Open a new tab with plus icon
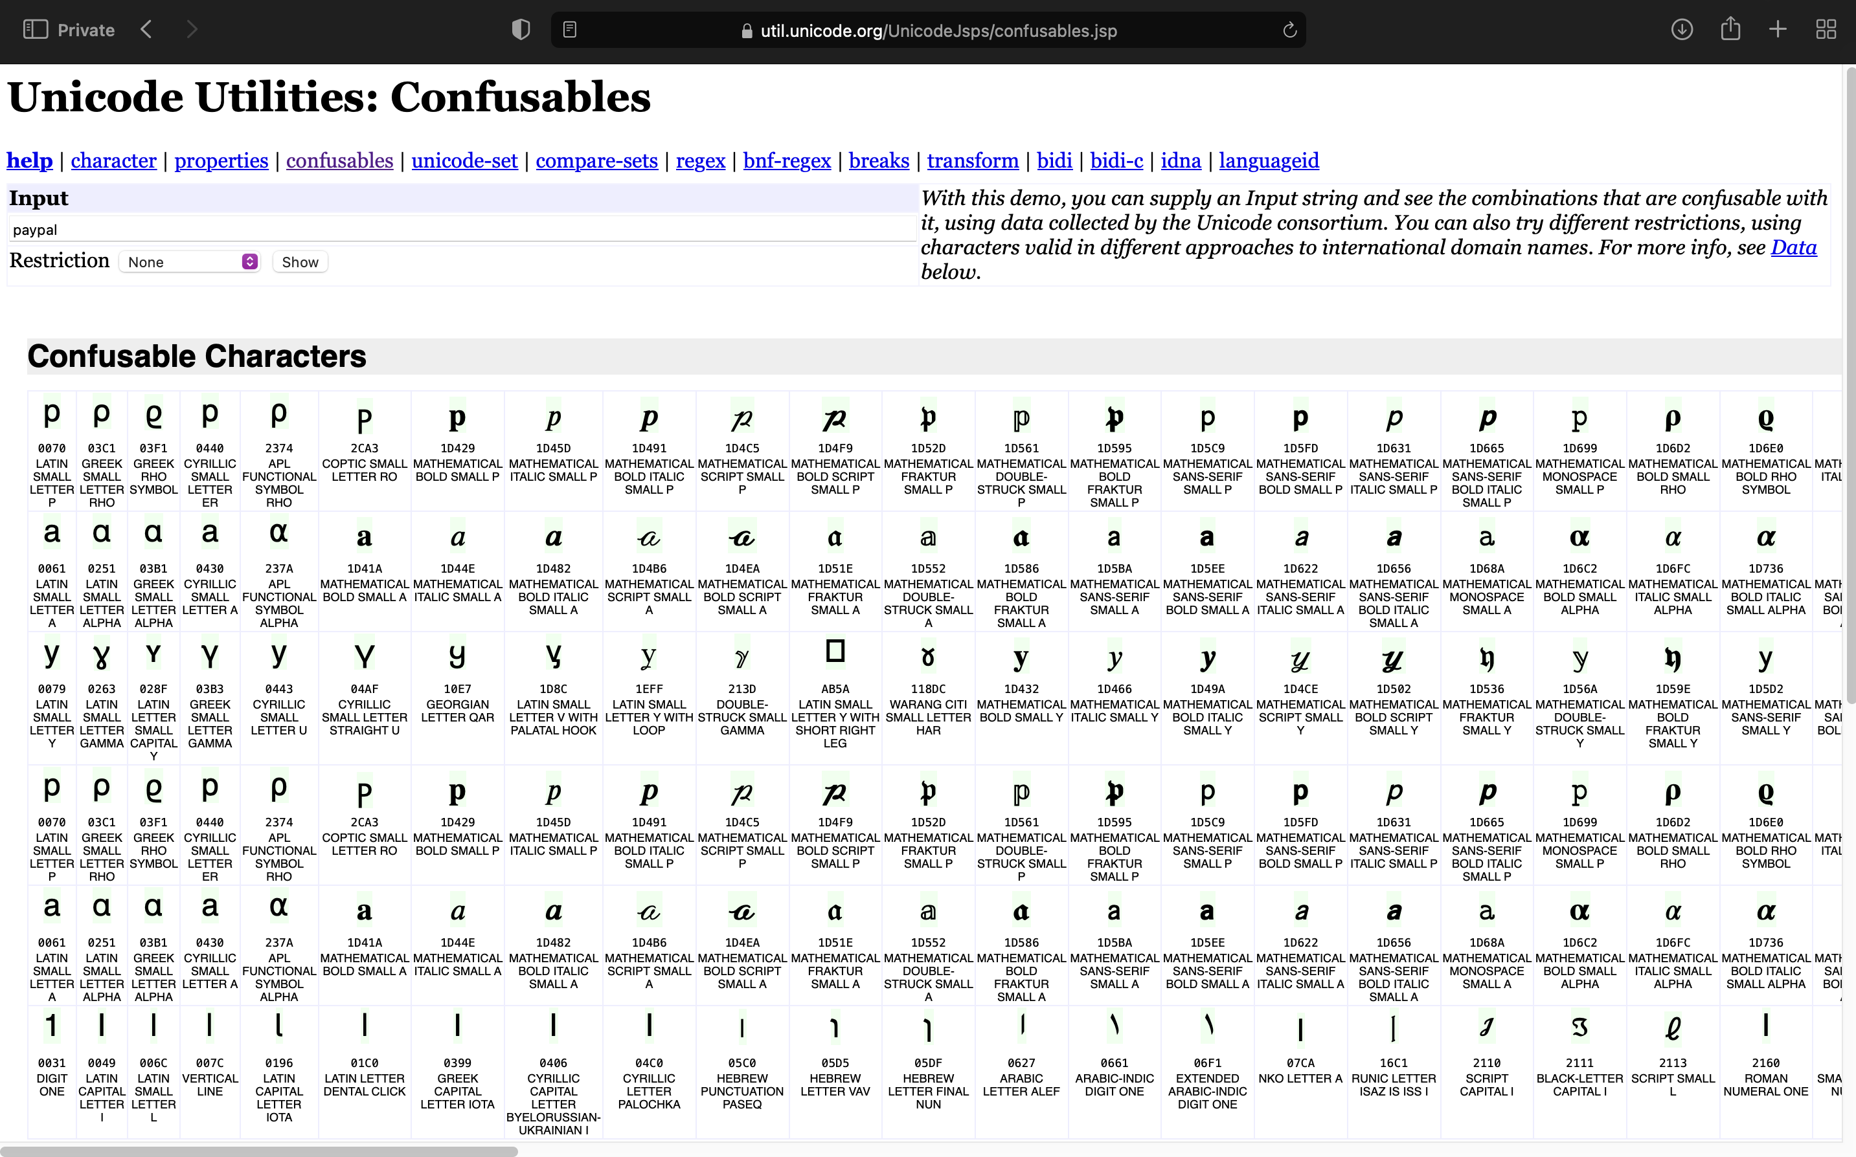1856x1157 pixels. coord(1778,30)
